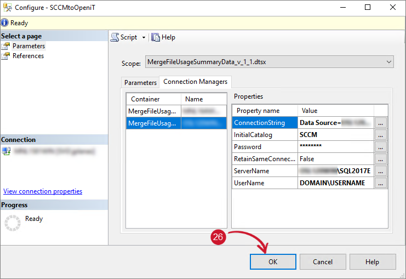The image size is (406, 279).
Task: Click the Script toolbar icon
Action: tap(115, 37)
